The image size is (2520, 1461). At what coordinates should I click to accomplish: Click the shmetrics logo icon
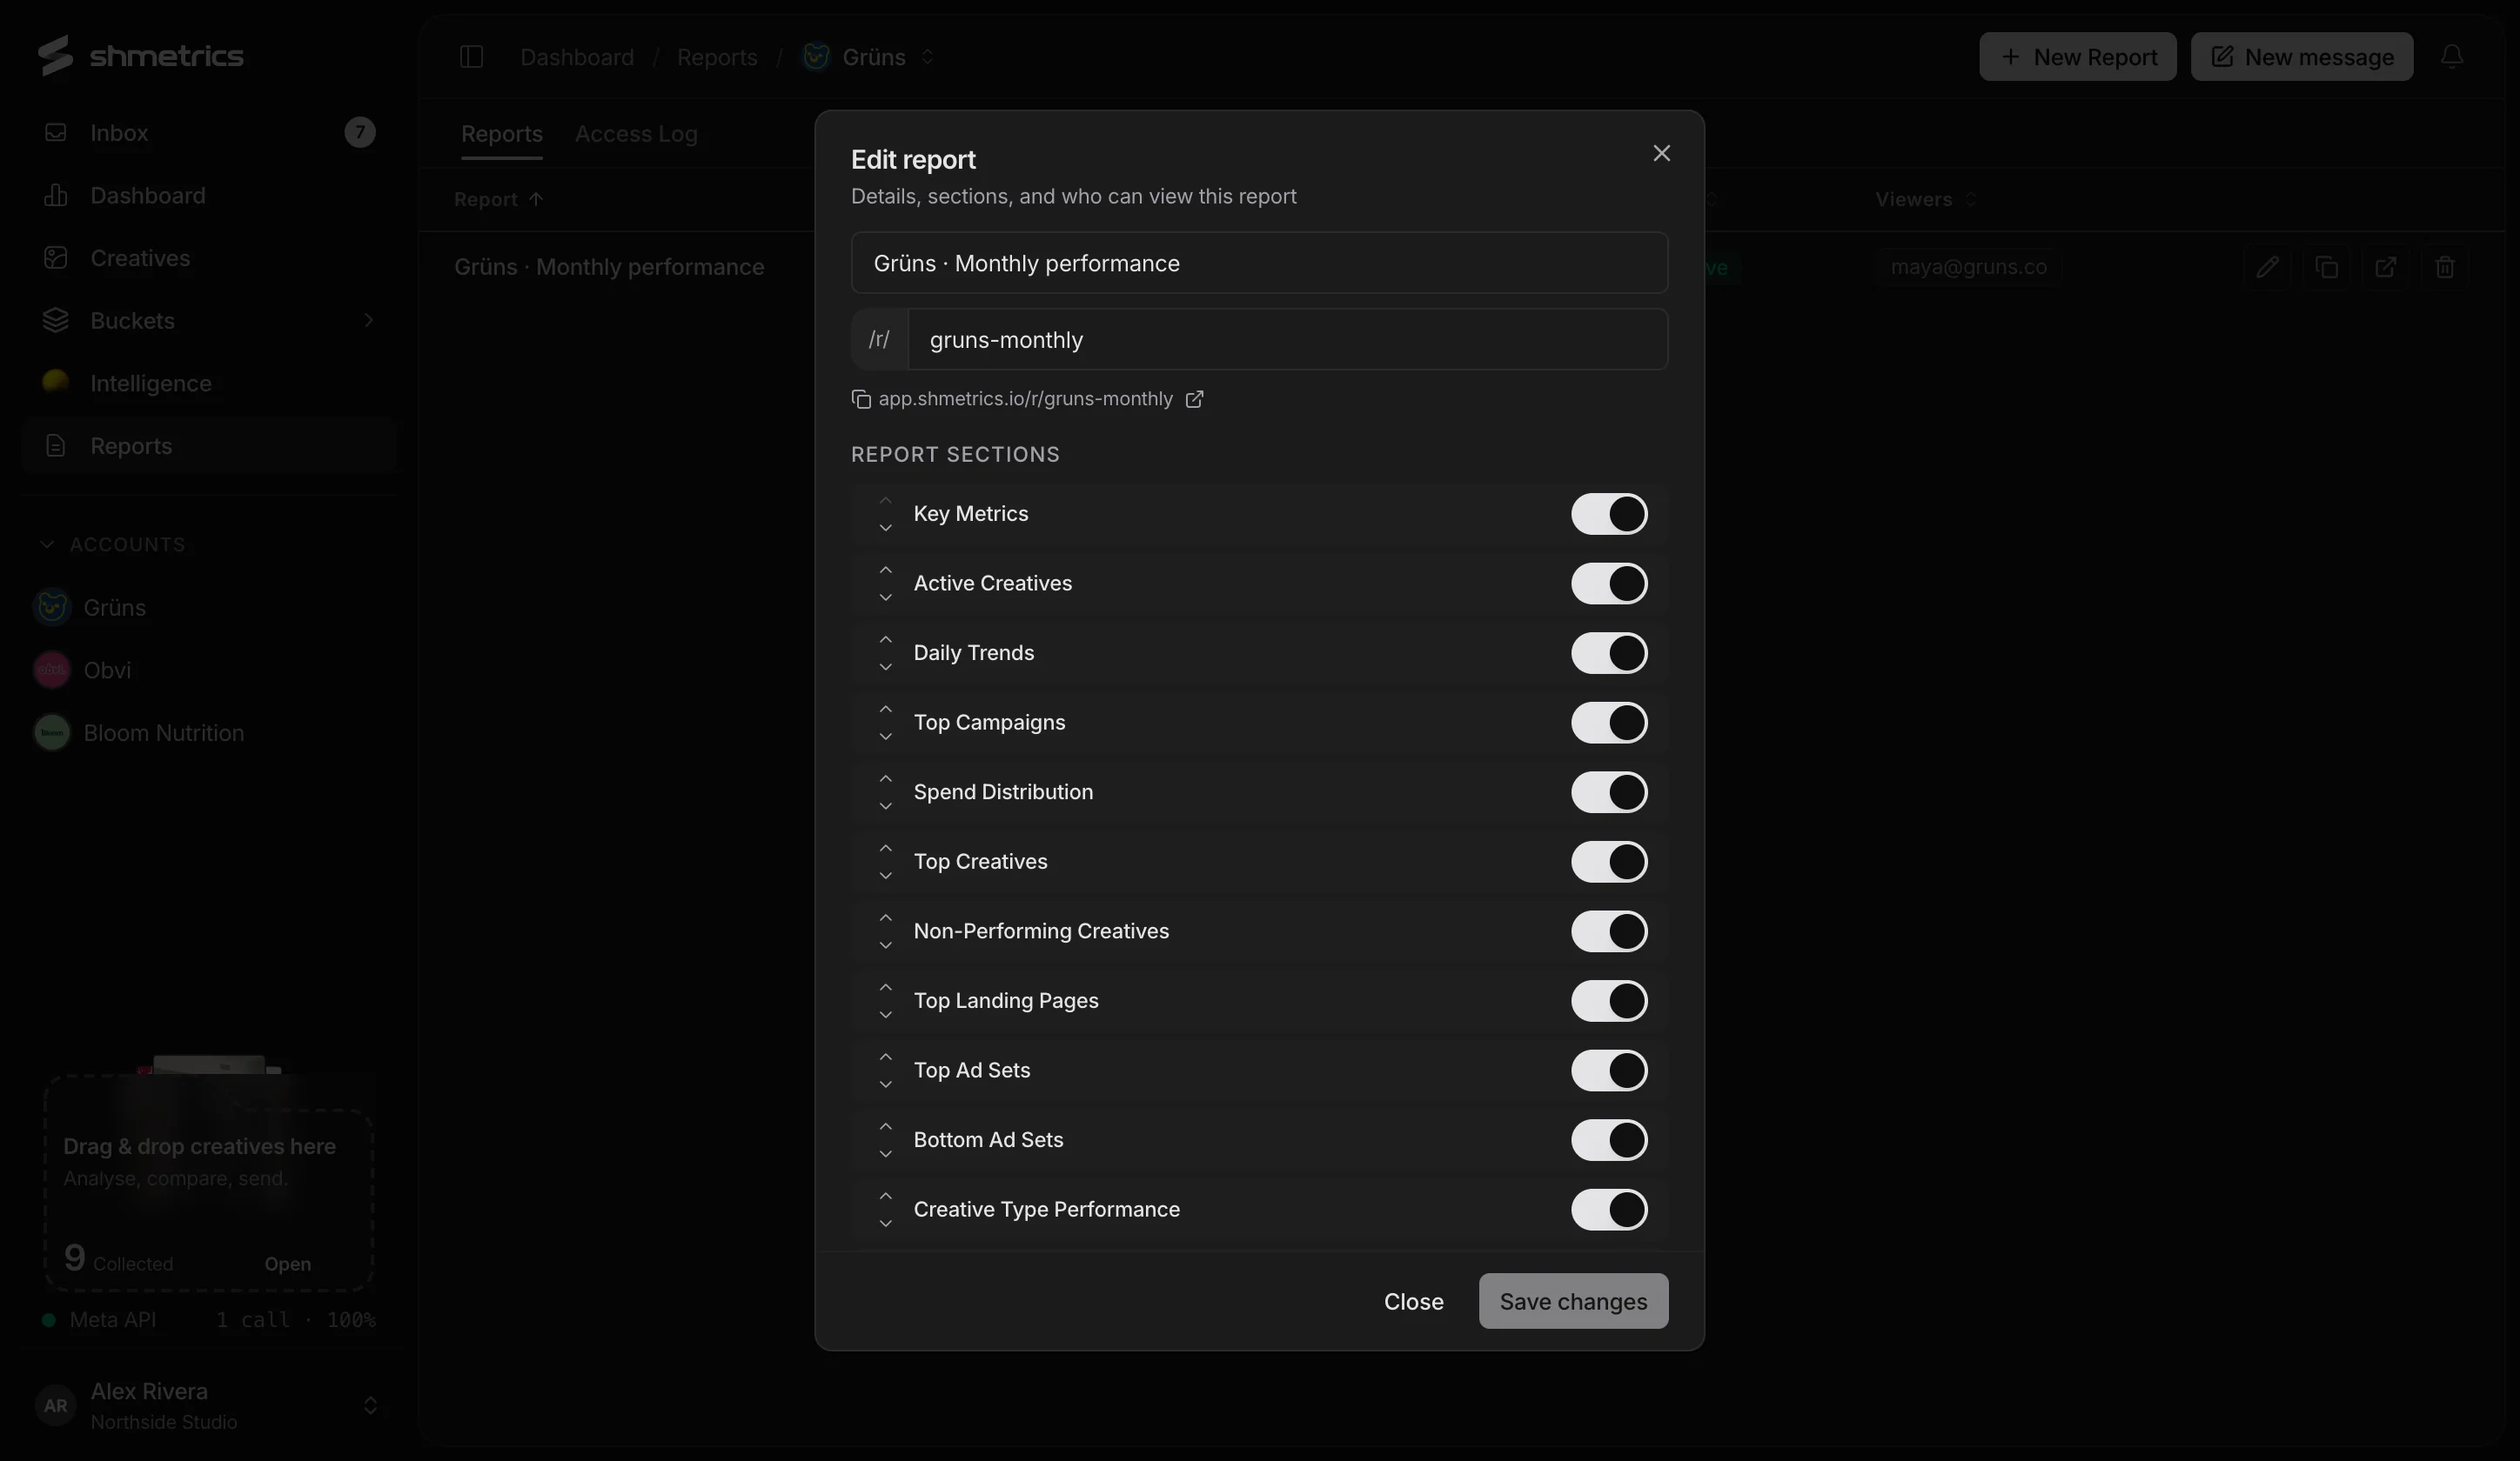coord(56,55)
